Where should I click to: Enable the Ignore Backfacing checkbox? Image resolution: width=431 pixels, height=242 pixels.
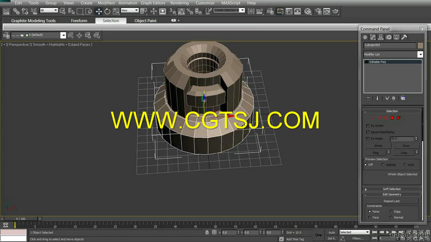point(368,132)
